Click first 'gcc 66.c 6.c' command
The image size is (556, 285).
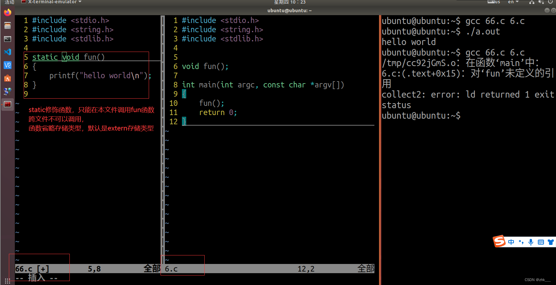point(495,21)
